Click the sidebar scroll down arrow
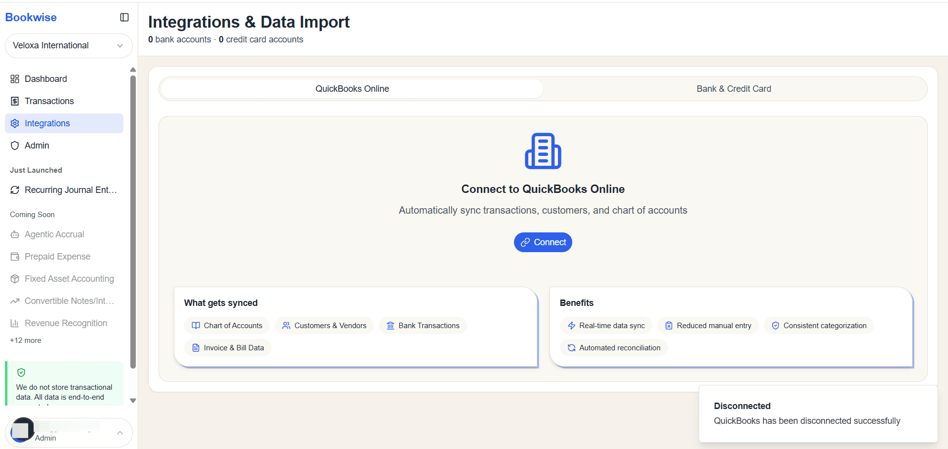Viewport: 948px width, 449px height. [133, 401]
